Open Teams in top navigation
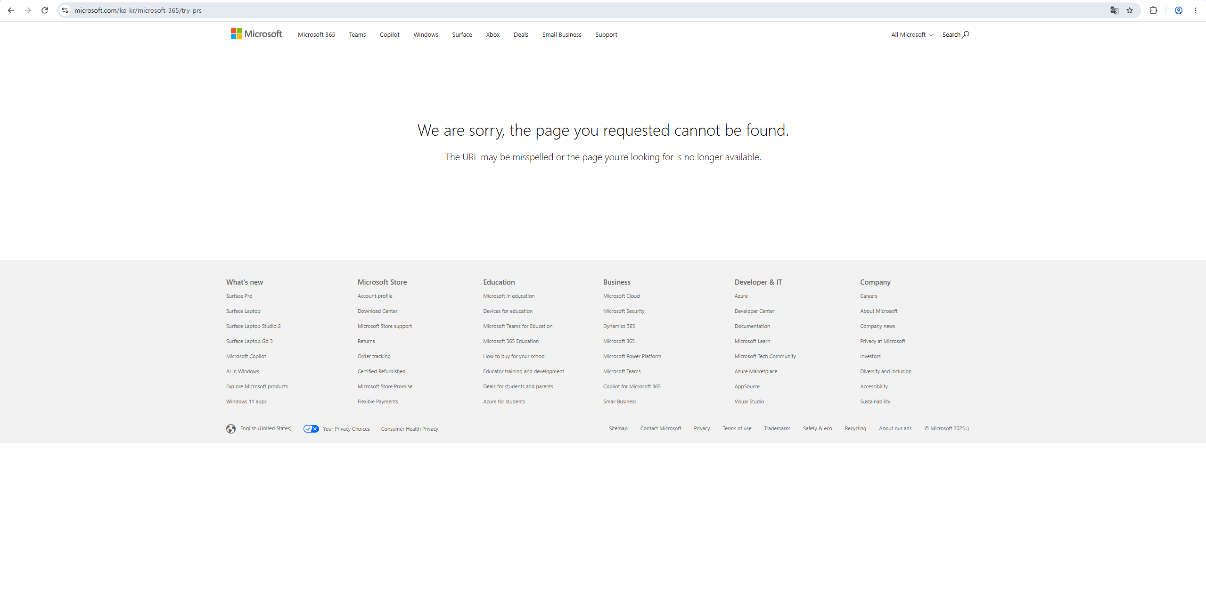 [x=357, y=34]
